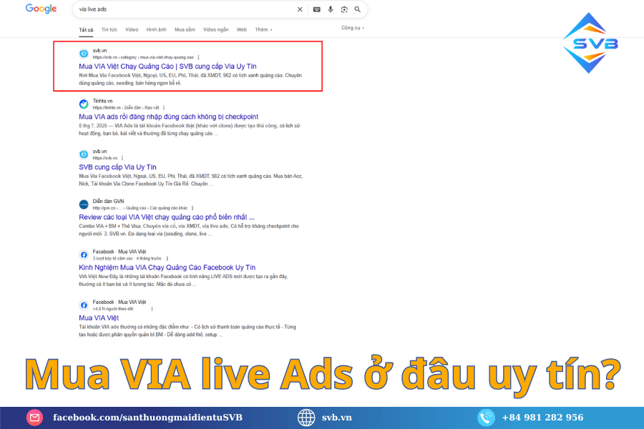Open three-dot options for Tinhte.vn result
The width and height of the screenshot is (644, 429).
pos(163,107)
